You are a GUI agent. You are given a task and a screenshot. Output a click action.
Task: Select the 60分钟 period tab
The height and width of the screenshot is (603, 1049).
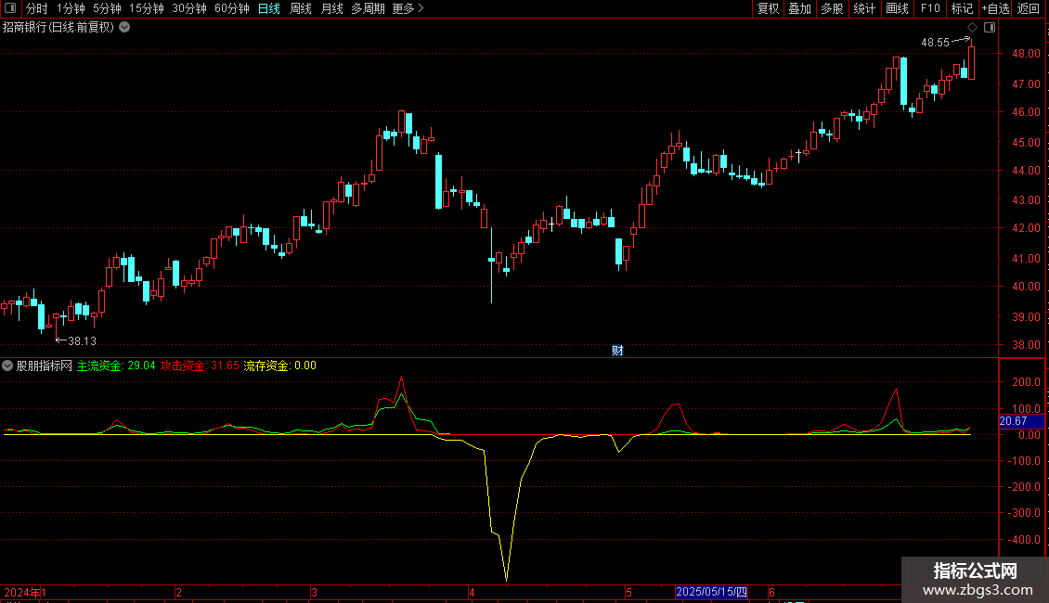click(x=231, y=8)
